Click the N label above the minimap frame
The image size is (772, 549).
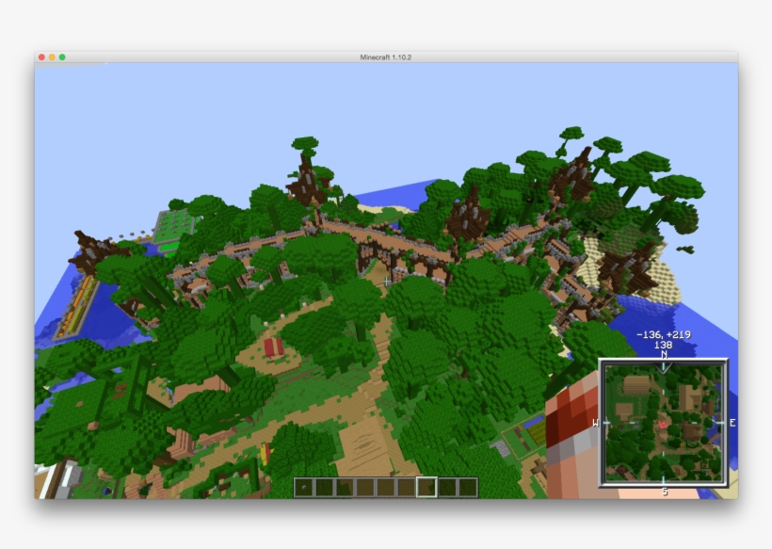tap(664, 356)
